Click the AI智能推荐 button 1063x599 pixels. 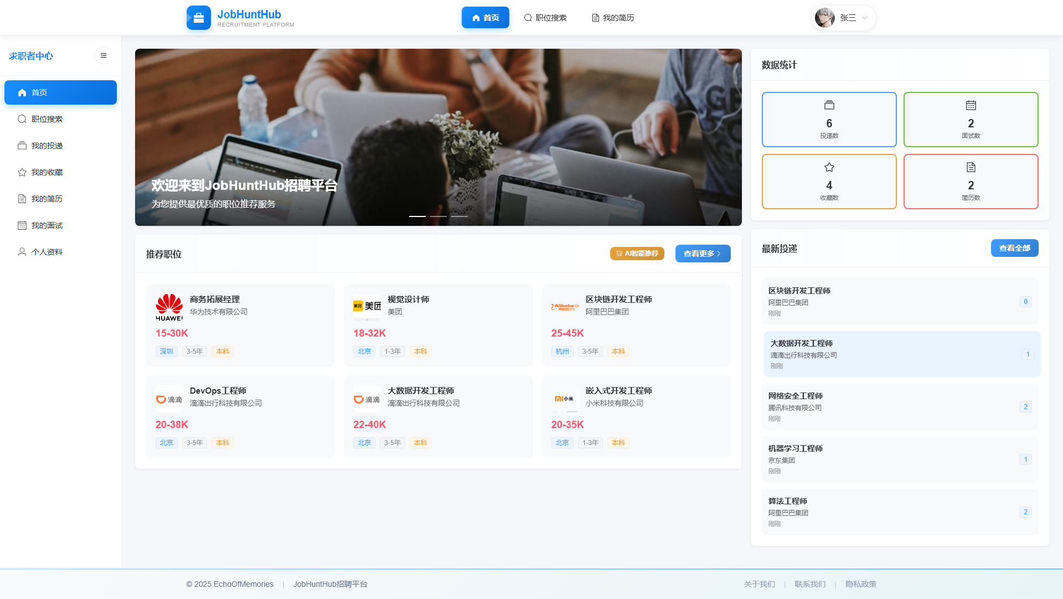637,254
